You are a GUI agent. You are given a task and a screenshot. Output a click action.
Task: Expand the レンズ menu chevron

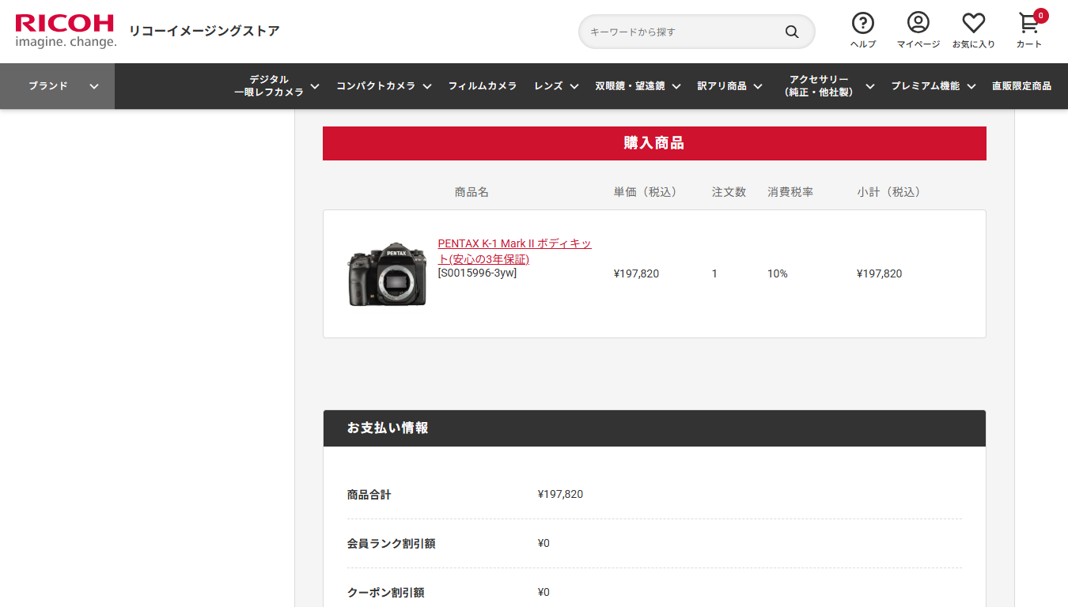574,86
